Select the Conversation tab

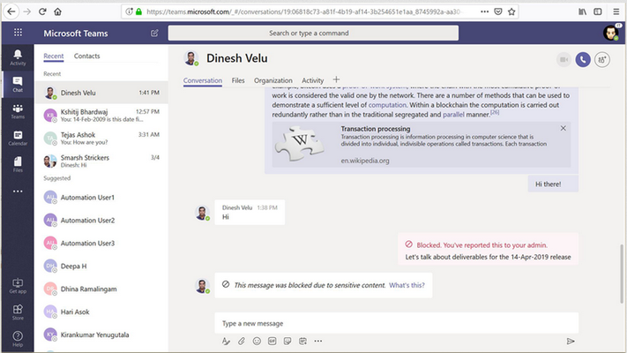click(203, 80)
